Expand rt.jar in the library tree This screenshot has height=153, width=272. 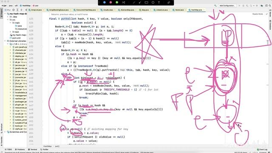click(10, 110)
